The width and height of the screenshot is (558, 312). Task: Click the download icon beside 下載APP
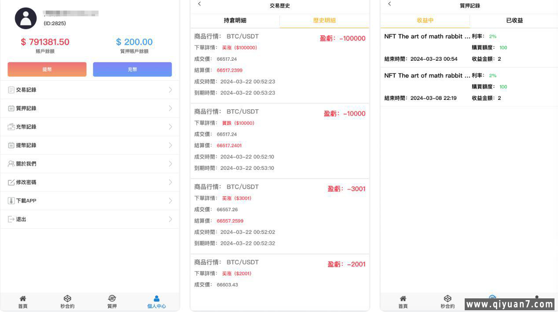[x=10, y=201]
